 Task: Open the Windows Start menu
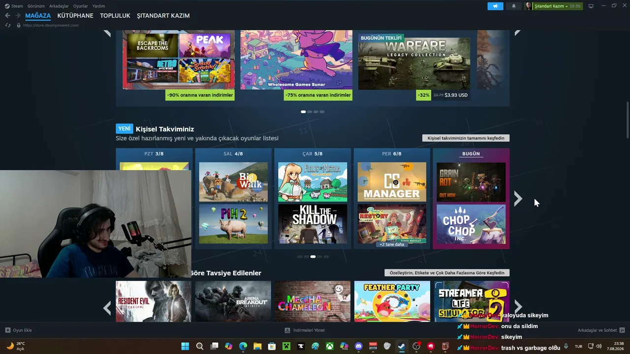(x=185, y=346)
